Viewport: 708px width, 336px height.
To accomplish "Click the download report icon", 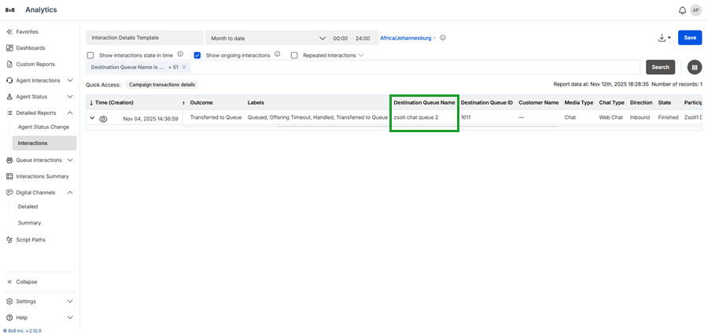I will [662, 38].
